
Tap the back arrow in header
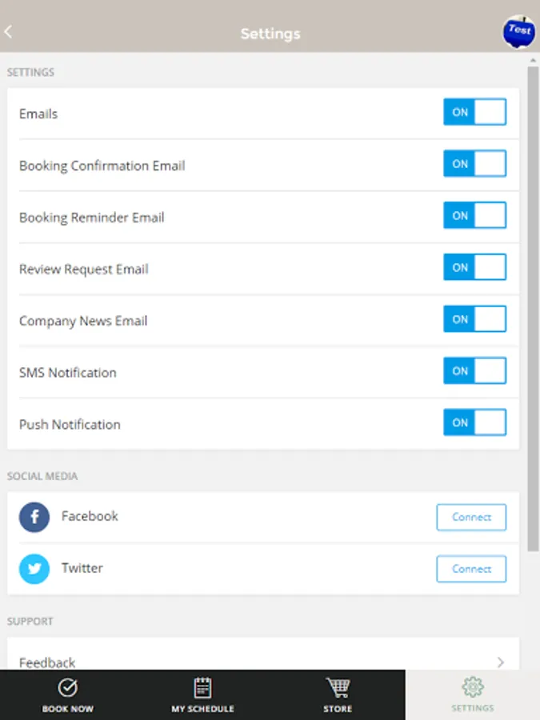(x=9, y=33)
